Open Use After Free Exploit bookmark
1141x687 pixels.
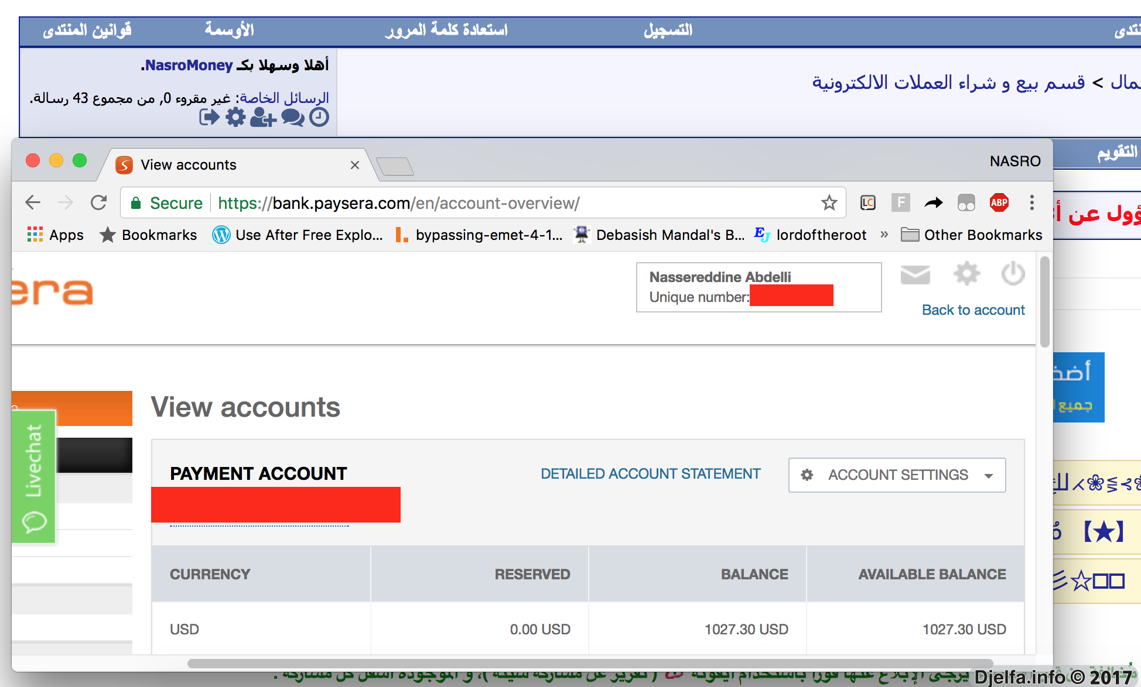point(298,235)
